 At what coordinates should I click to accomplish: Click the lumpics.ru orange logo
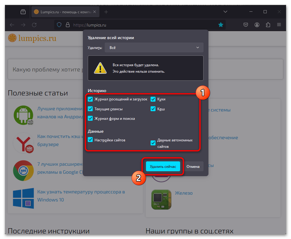pos(32,38)
